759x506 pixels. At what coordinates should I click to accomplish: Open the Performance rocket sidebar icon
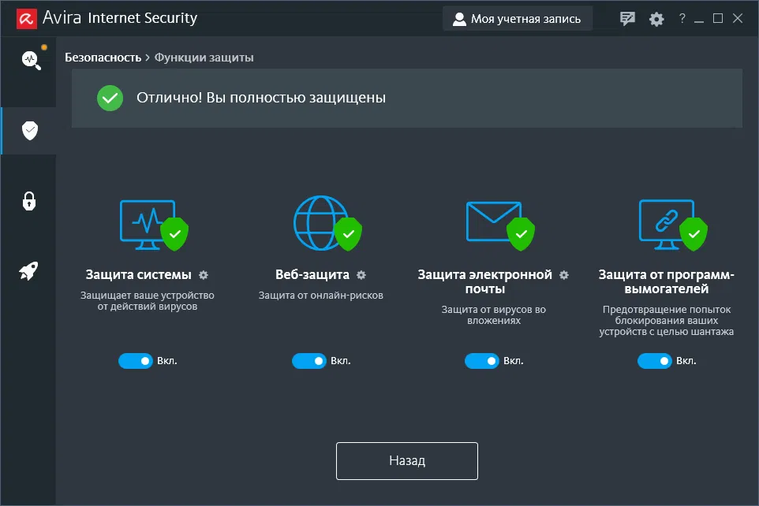29,271
